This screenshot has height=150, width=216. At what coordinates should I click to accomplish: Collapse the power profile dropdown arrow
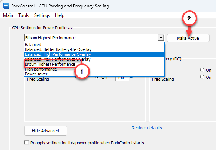[x=160, y=38]
